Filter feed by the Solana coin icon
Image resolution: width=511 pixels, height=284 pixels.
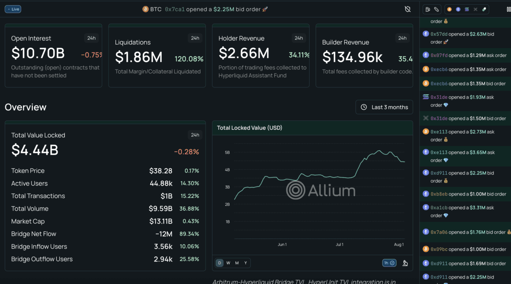[x=467, y=9]
